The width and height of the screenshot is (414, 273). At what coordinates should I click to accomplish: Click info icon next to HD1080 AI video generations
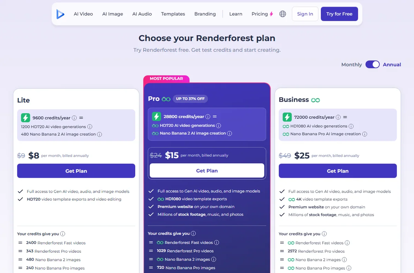[x=351, y=126]
